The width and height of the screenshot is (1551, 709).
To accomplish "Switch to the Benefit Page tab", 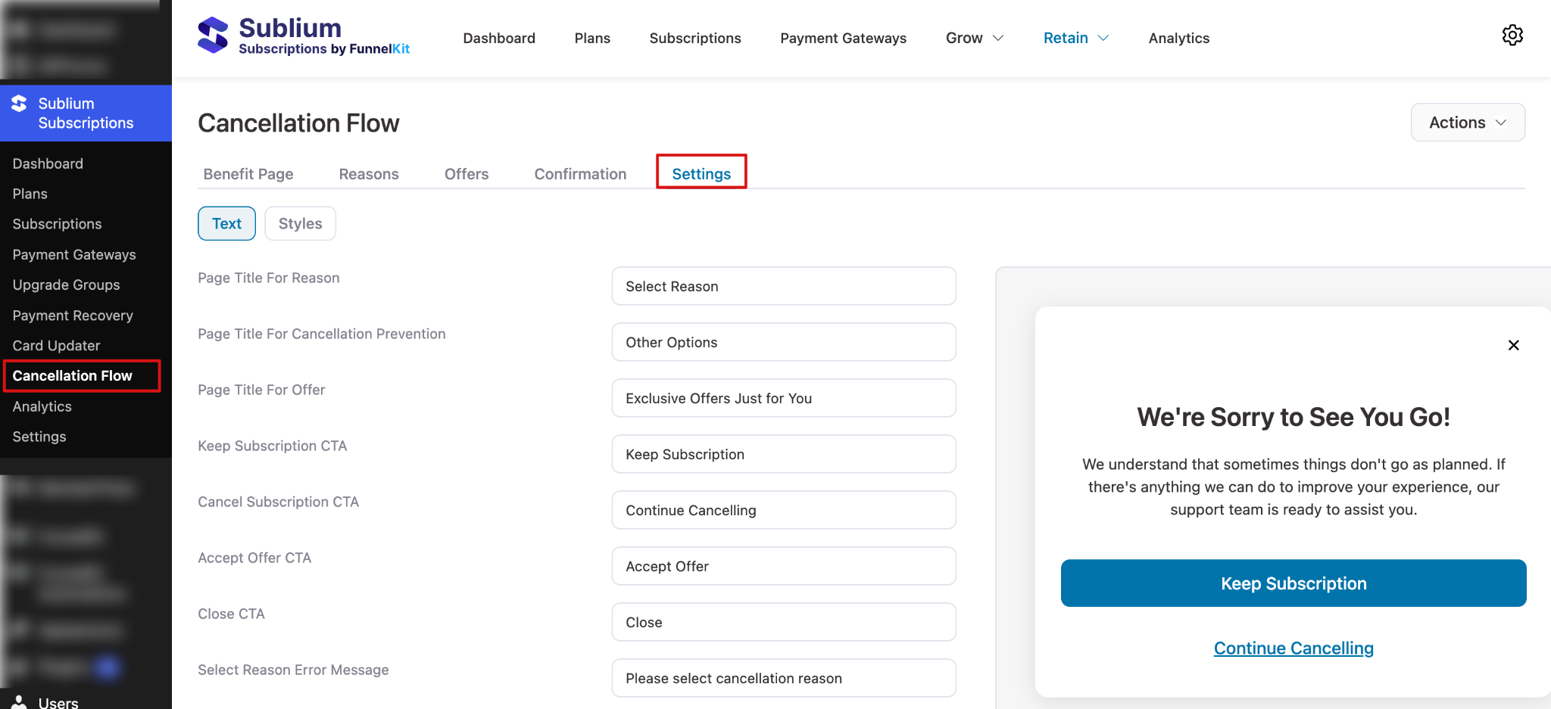I will (x=248, y=174).
